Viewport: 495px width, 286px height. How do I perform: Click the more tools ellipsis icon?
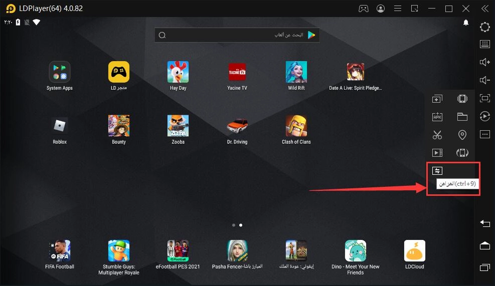point(485,134)
